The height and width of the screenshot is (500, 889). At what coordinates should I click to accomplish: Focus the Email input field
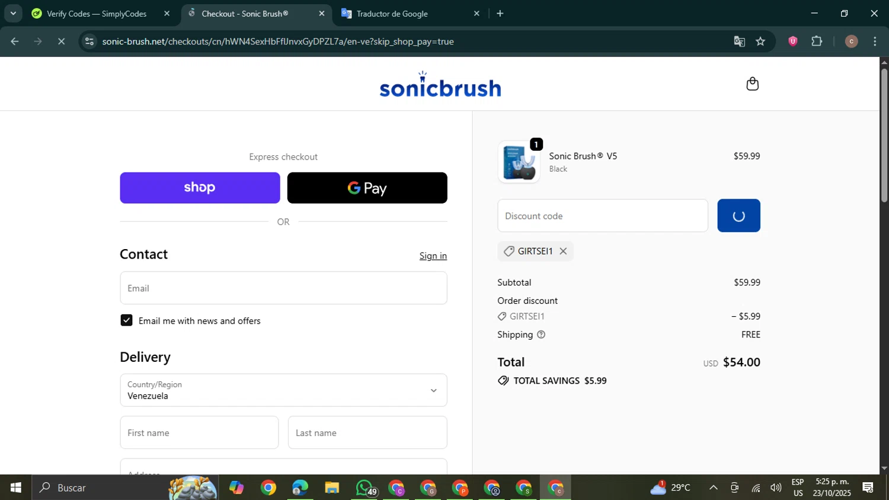283,288
